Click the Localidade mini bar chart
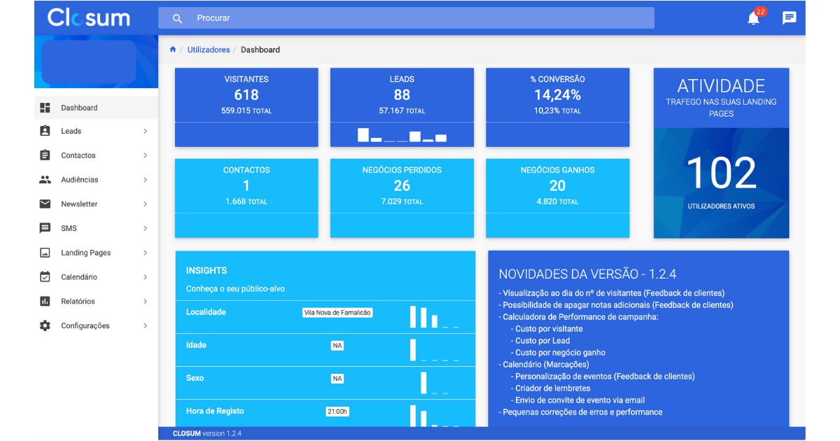The image size is (840, 441). point(435,317)
